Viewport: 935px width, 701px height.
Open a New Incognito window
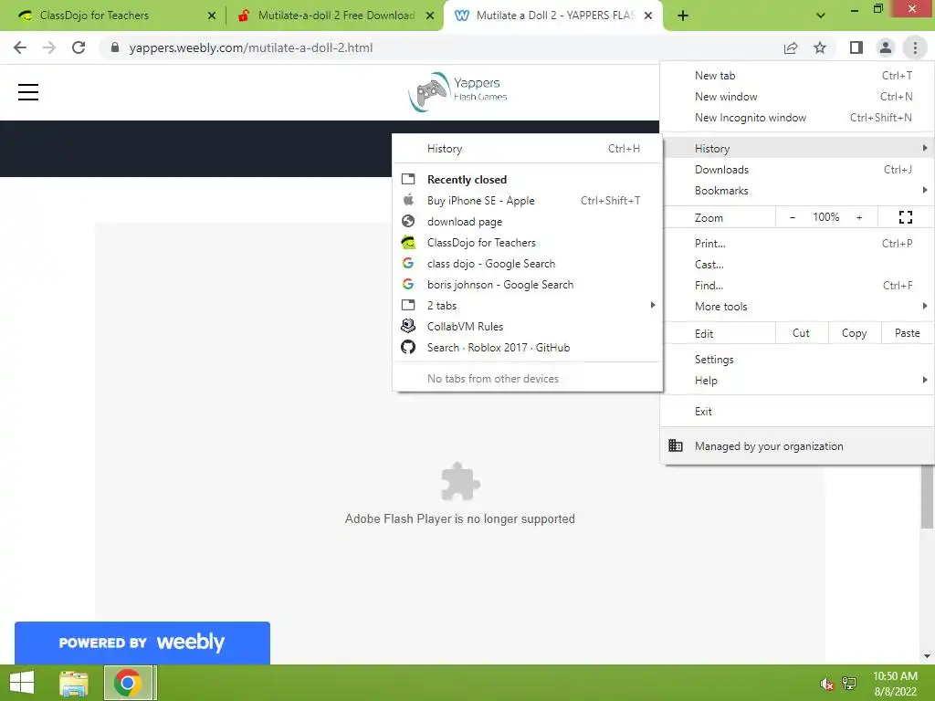coord(797,118)
